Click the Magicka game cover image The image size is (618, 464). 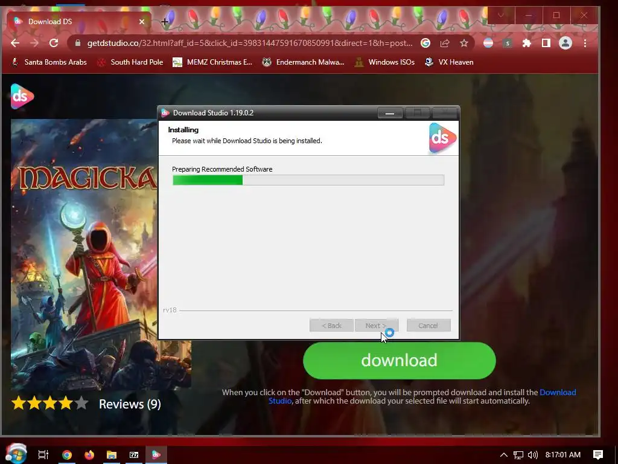tap(84, 254)
